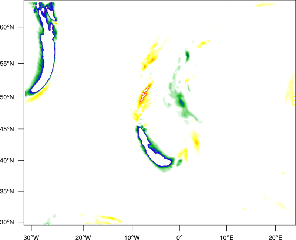Click the 0° longitude label

pos(179,237)
